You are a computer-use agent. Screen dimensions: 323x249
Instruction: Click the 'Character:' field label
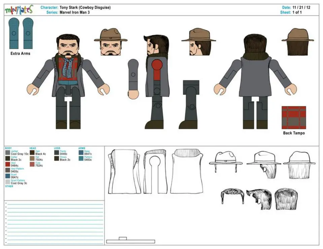[x=49, y=7]
